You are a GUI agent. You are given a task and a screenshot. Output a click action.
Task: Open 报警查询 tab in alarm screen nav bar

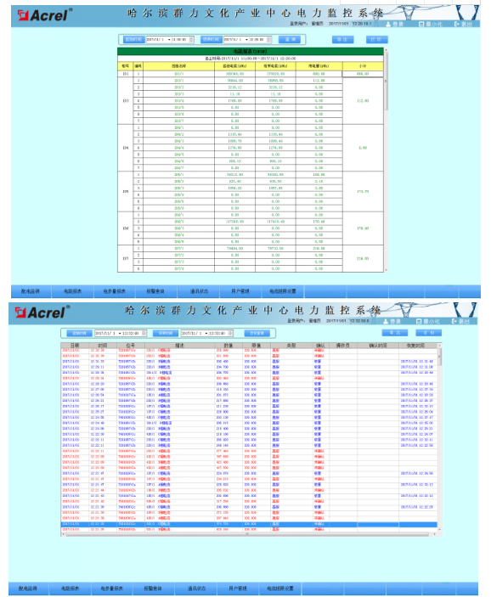(154, 589)
